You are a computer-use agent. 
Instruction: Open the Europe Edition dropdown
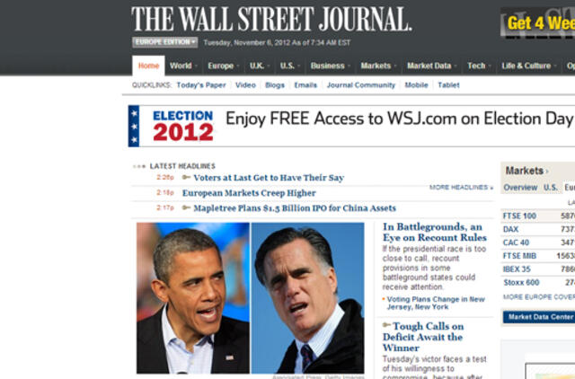(165, 42)
